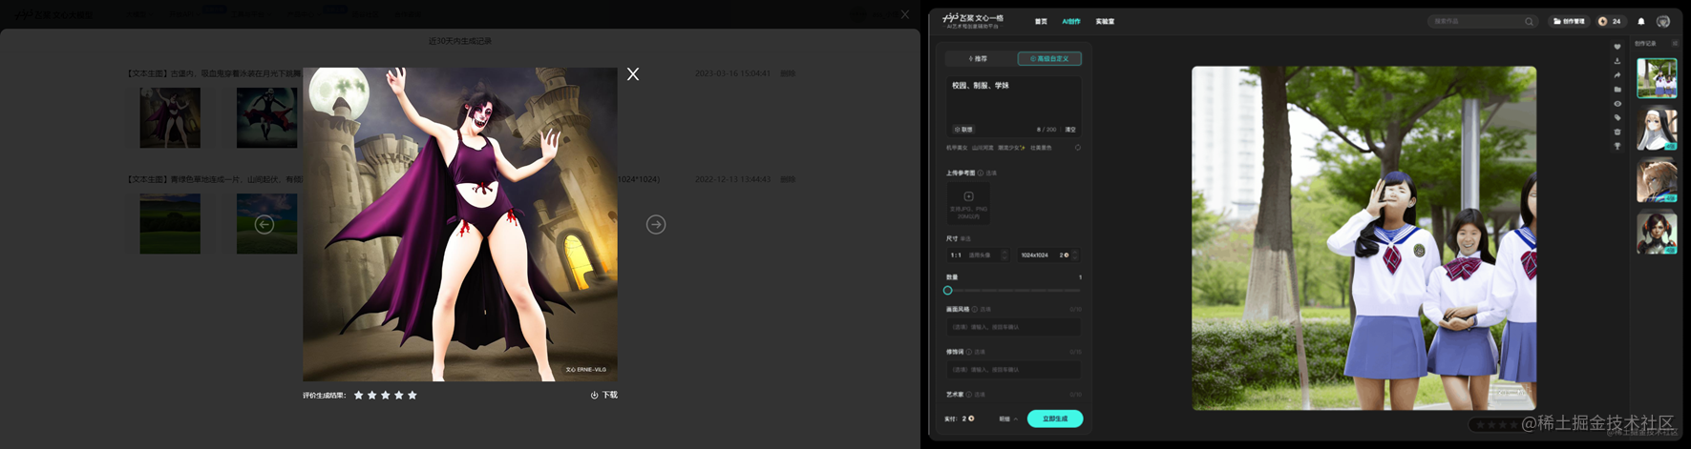
Task: Click the 修饰词 modifier input field
Action: tap(1013, 369)
